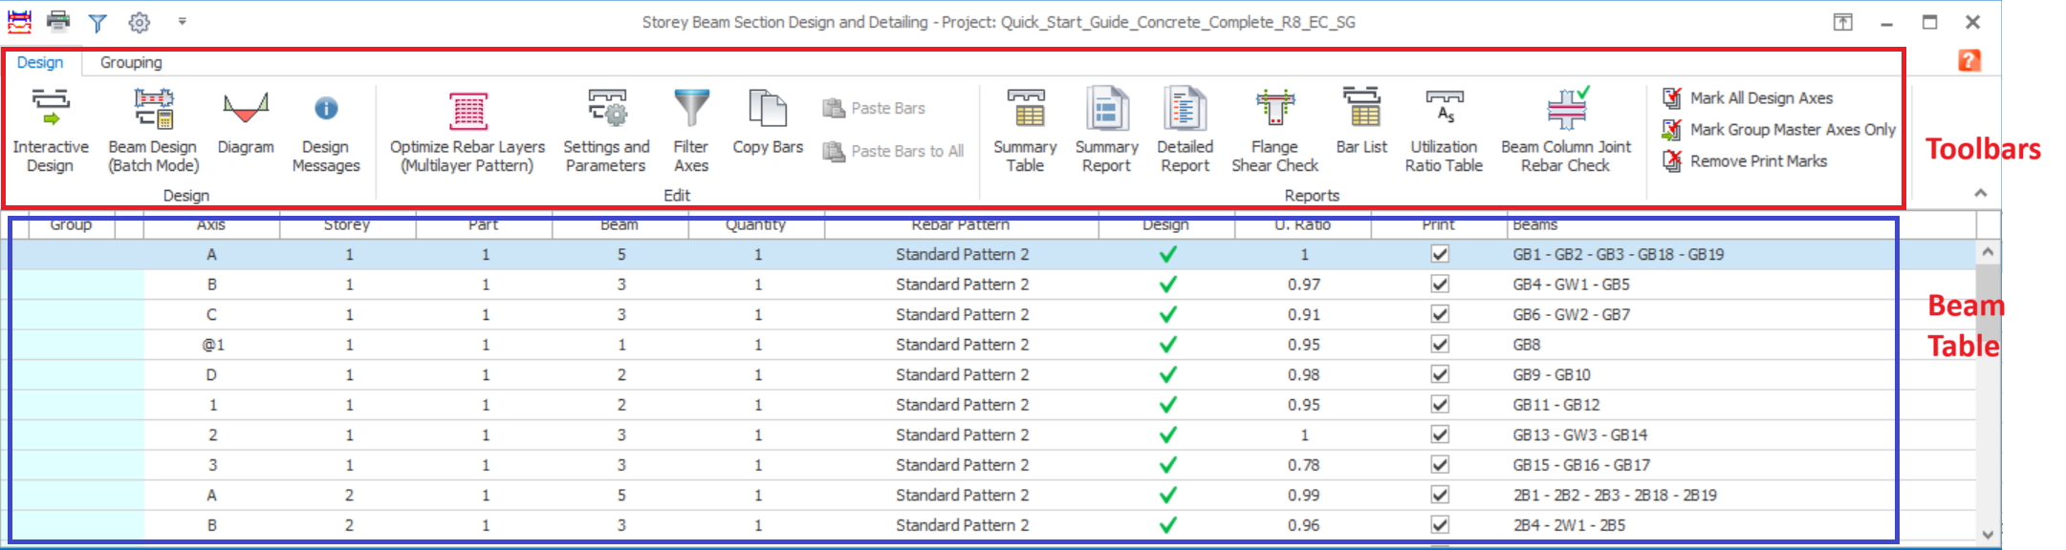Click Mark All Design Axes
The image size is (2066, 550).
(x=1760, y=98)
